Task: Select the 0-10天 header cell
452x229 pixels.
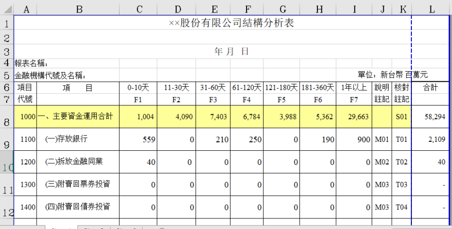Action: tap(139, 88)
